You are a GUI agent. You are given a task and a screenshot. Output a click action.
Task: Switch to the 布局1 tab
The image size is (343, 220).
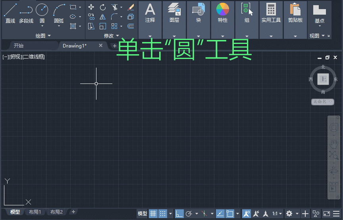pyautogui.click(x=35, y=212)
